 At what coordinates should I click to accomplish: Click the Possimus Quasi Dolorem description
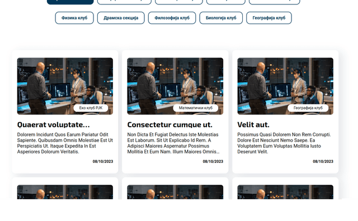click(x=284, y=143)
